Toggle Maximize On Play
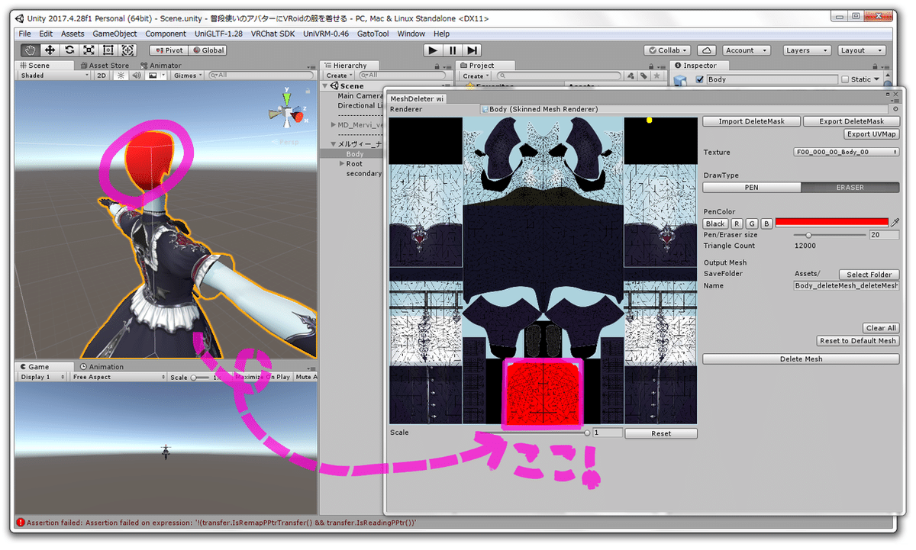 point(262,377)
